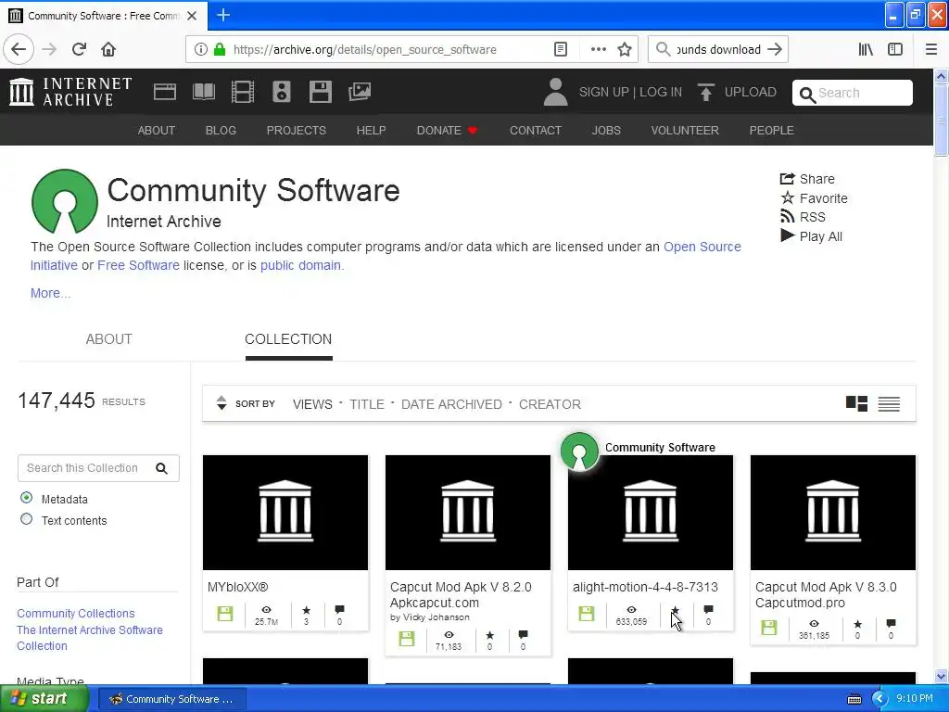Viewport: 949px width, 712px height.
Task: Open the images icon in header
Action: coord(360,92)
